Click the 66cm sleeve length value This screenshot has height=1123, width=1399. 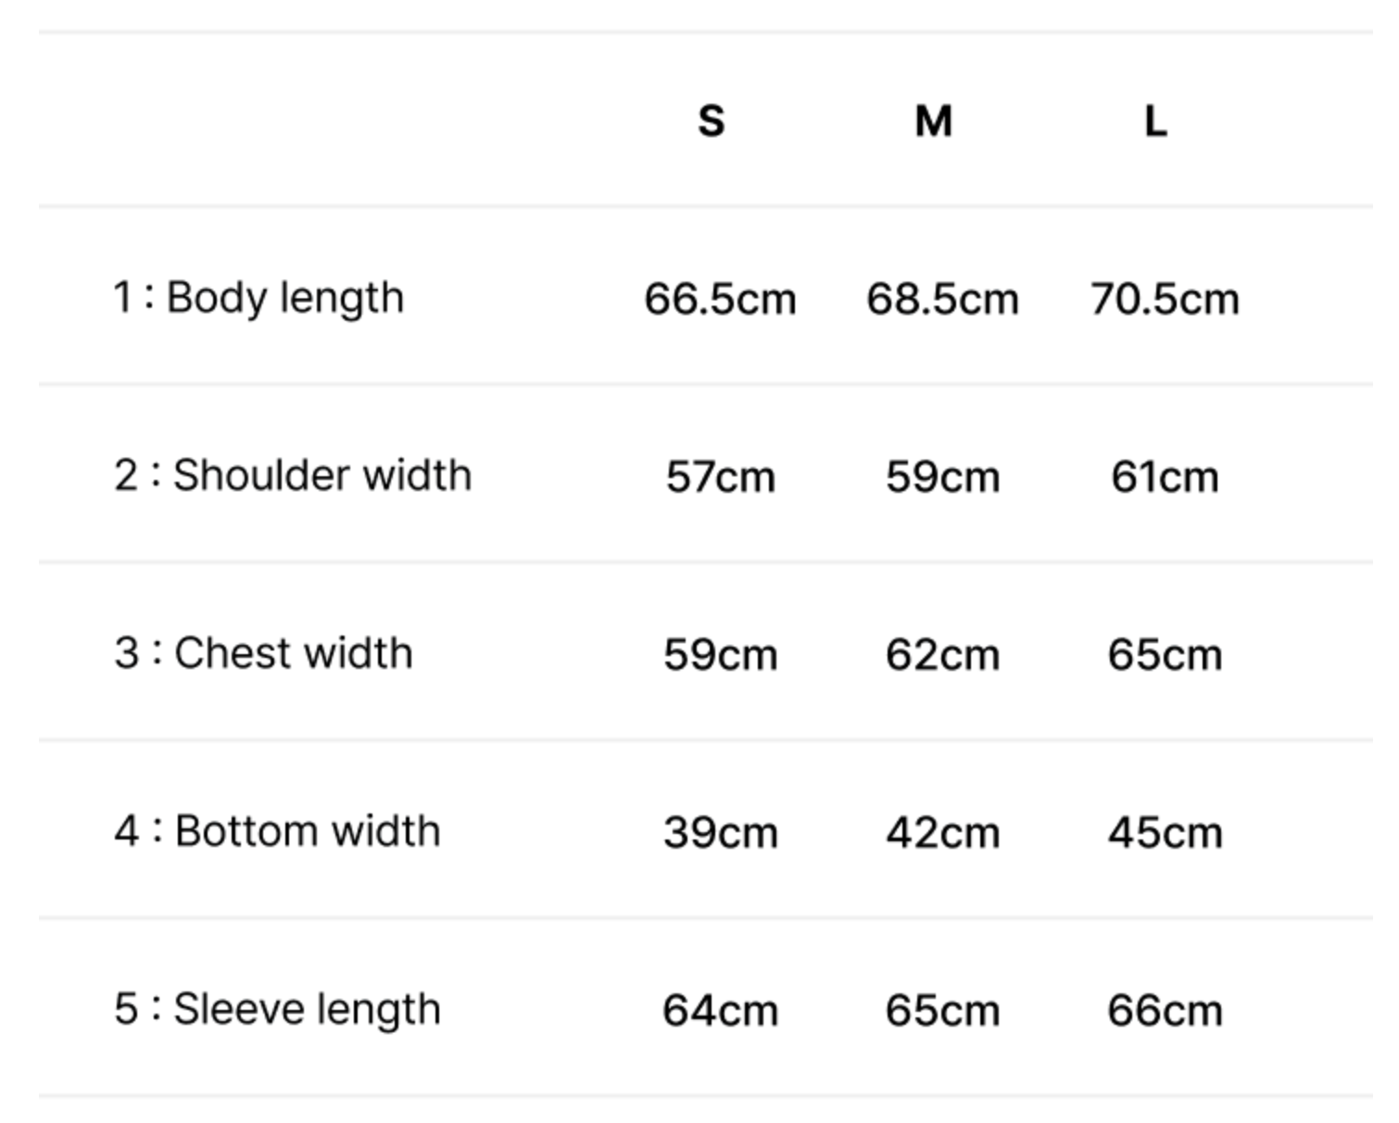1165,1011
